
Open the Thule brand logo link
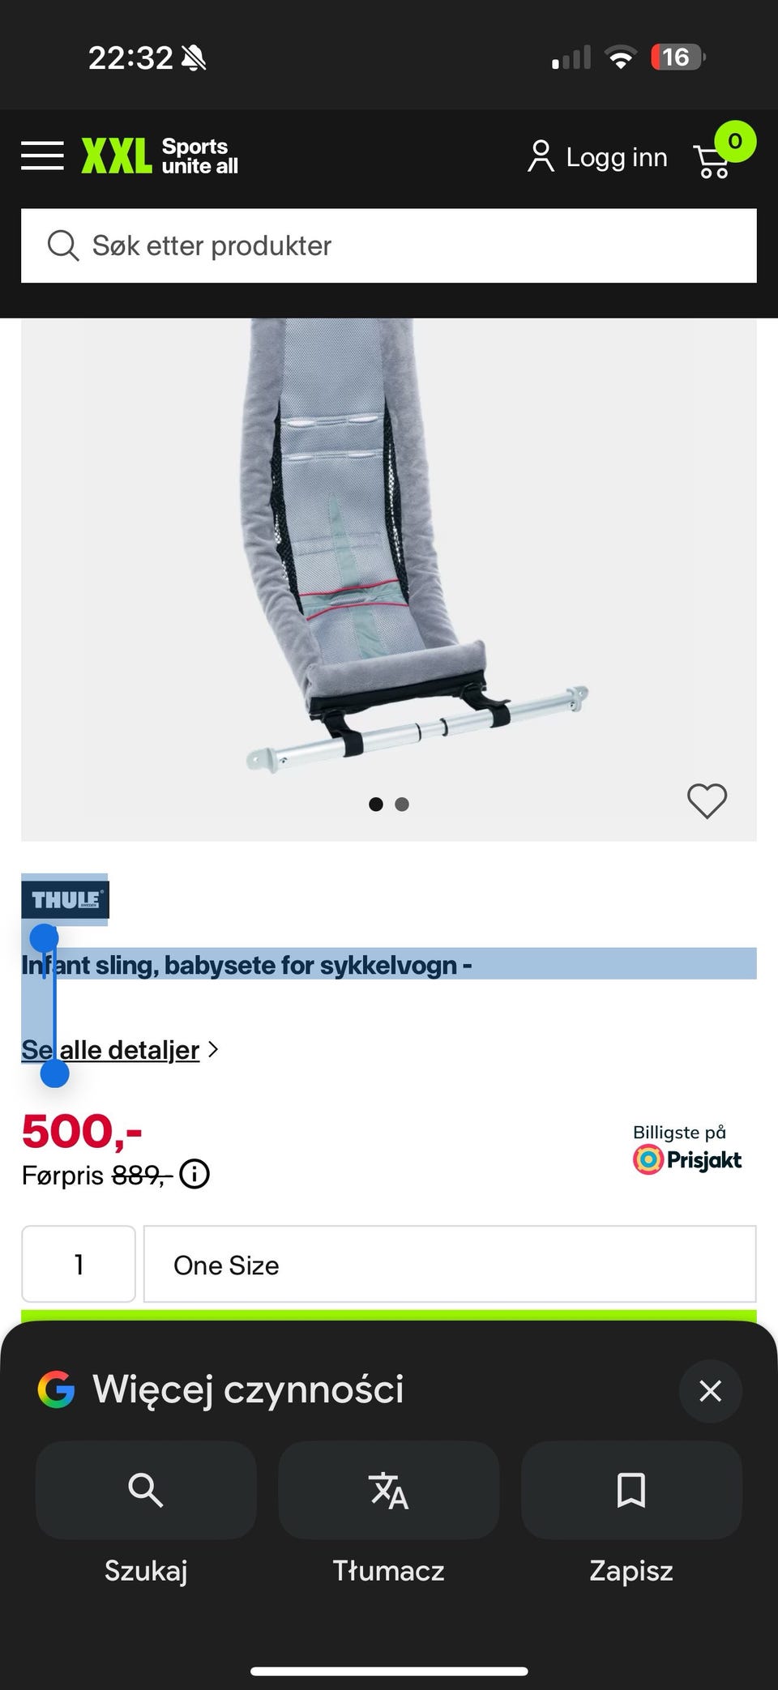coord(66,900)
